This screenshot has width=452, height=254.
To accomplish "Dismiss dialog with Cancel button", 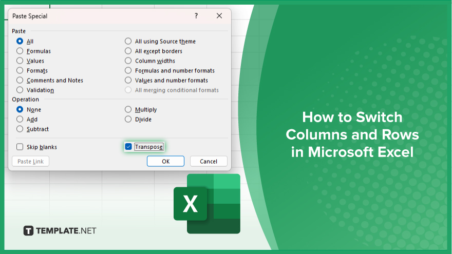I will pos(209,161).
